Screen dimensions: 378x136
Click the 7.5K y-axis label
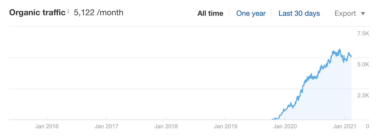[363, 34]
